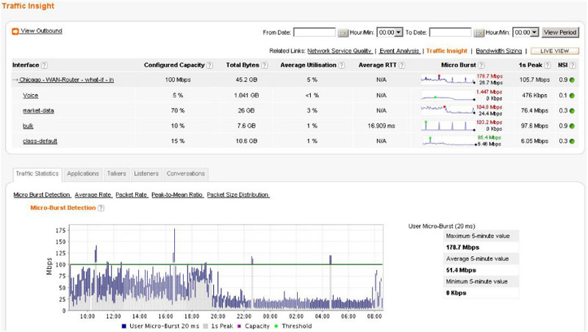
Task: Open the Conversations tab
Action: click(186, 174)
